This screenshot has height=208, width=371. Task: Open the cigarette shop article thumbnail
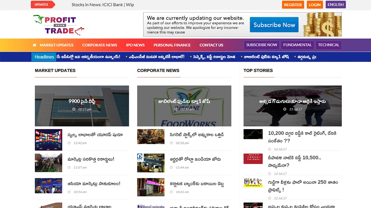(151, 136)
